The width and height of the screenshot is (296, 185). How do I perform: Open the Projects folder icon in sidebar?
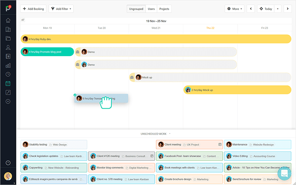click(8, 39)
